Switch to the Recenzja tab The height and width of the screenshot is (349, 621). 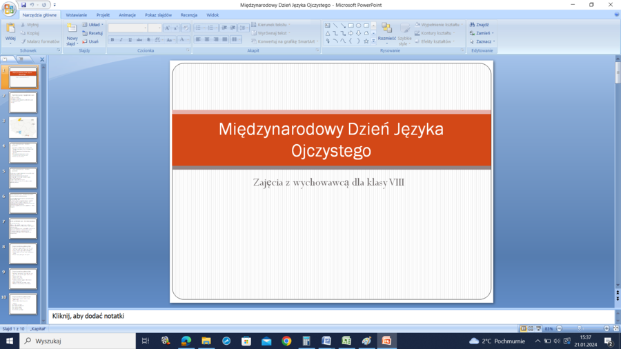[189, 15]
